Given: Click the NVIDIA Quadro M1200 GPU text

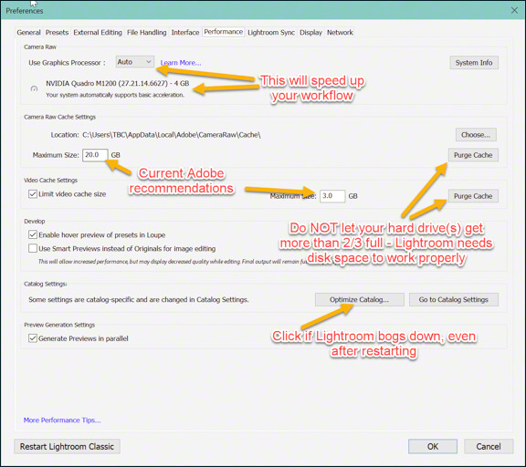Looking at the screenshot, I should pyautogui.click(x=118, y=83).
